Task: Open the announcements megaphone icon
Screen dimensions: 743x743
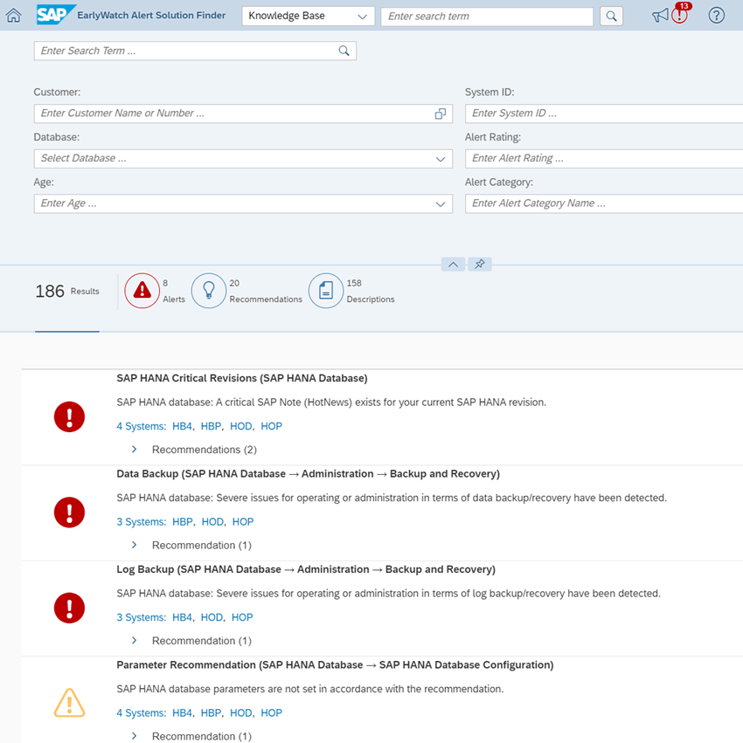Action: tap(659, 16)
